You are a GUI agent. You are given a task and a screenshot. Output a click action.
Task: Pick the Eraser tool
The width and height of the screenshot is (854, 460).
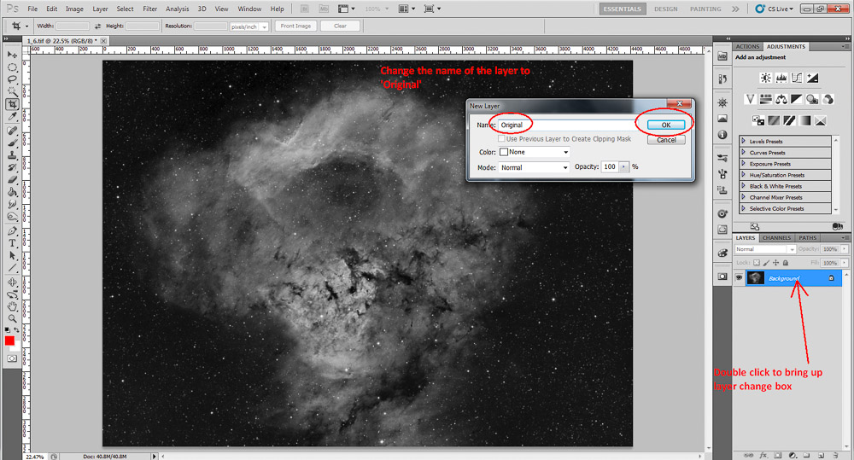tap(12, 179)
